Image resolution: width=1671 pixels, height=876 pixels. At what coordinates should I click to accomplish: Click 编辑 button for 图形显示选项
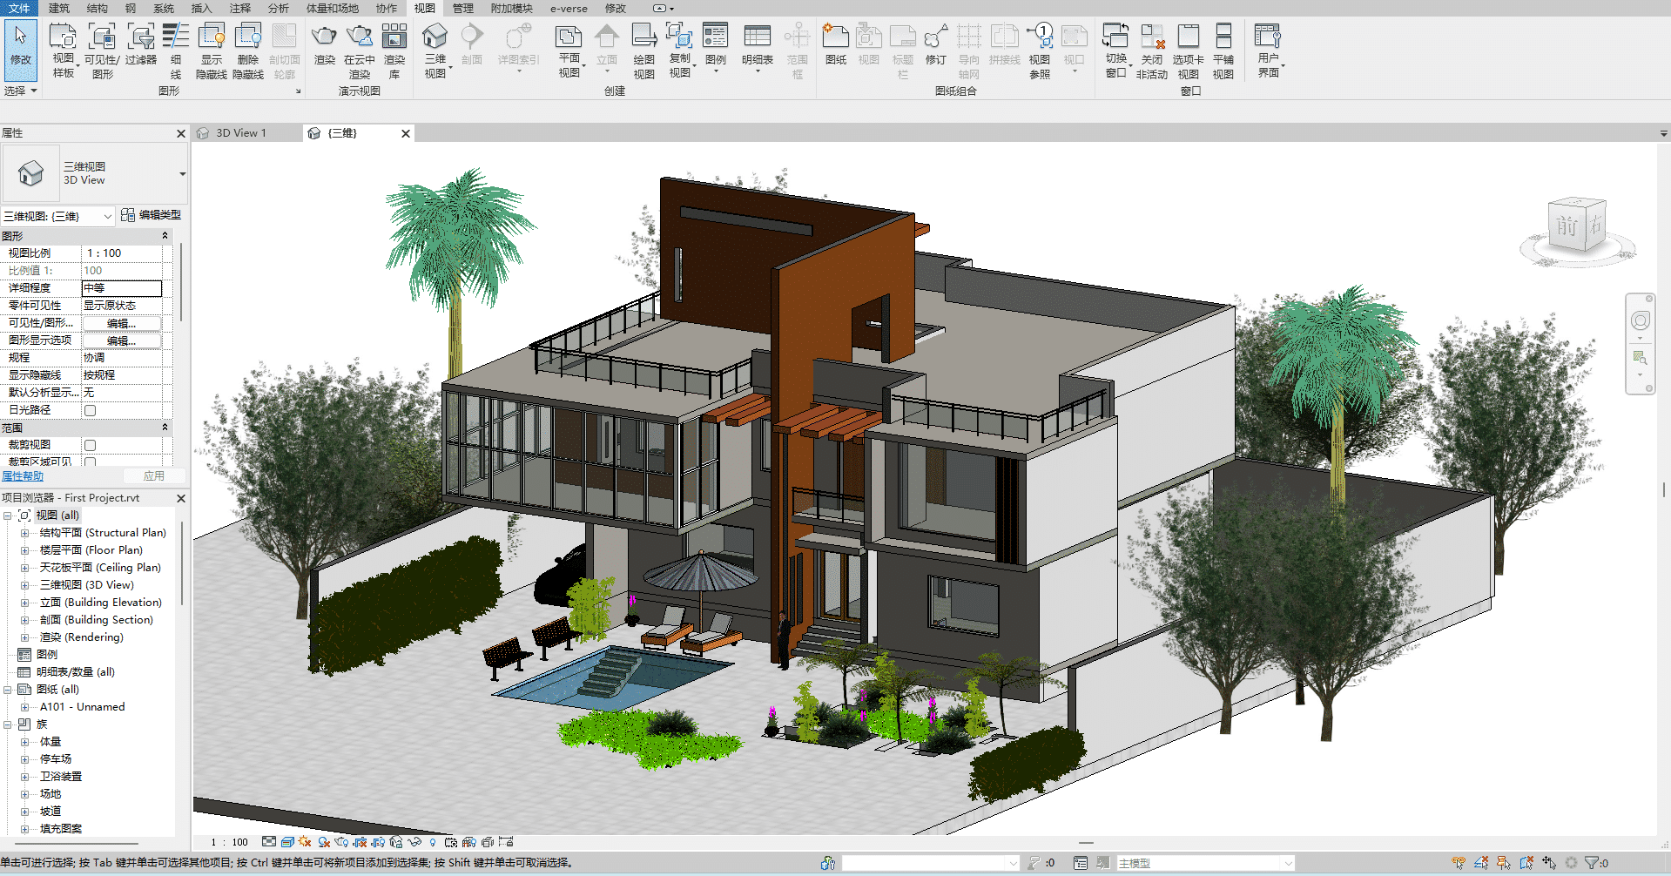[x=122, y=340]
